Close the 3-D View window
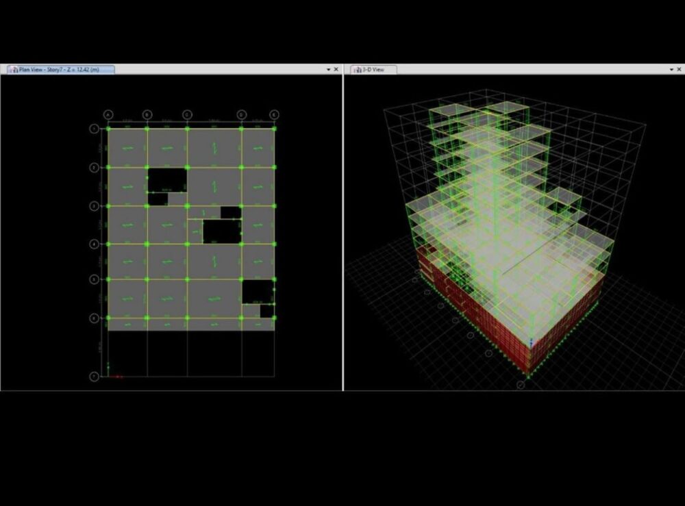Viewport: 685px width, 506px height. pyautogui.click(x=679, y=69)
